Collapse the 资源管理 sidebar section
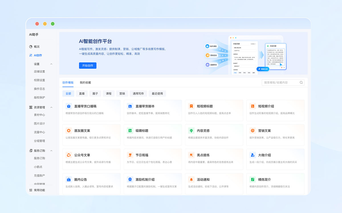This screenshot has height=213, width=342. click(51, 107)
